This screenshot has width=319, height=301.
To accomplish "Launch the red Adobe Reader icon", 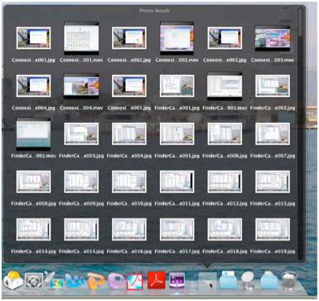I will [157, 280].
